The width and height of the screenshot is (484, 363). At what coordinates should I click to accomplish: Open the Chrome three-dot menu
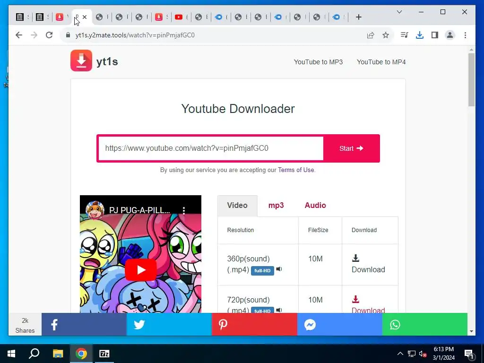465,35
